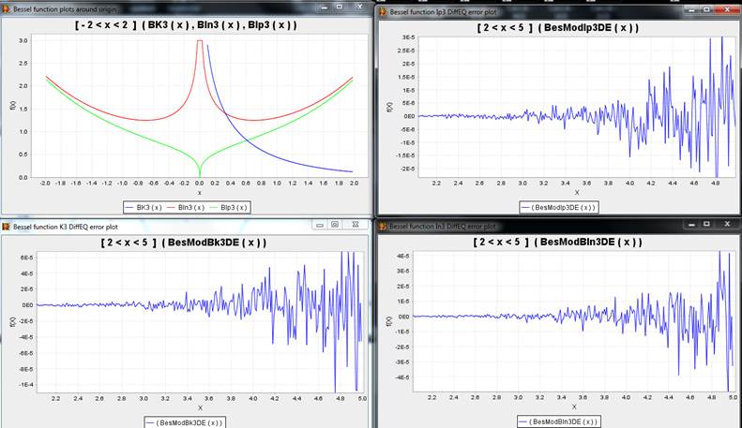Click the '-1.0' x-axis tick in the origin plot
This screenshot has width=742, height=428.
(122, 184)
